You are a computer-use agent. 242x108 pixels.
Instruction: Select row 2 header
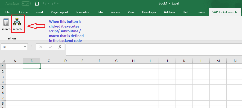(3, 71)
